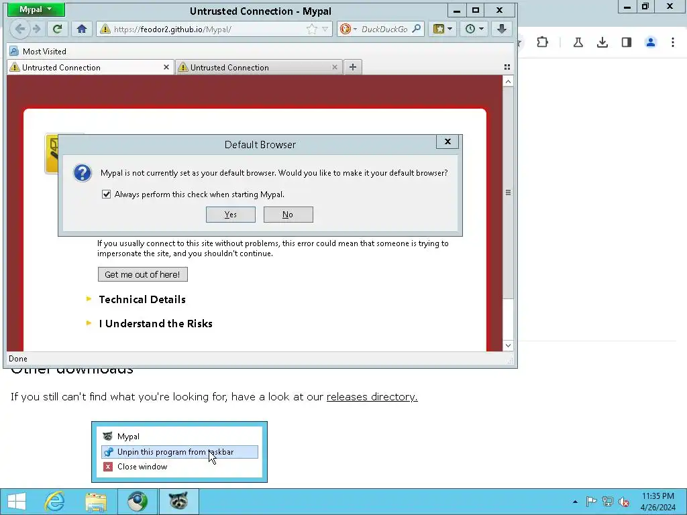Screen dimensions: 687x515
Task: Open the history clock toolbar button
Action: tap(474, 29)
